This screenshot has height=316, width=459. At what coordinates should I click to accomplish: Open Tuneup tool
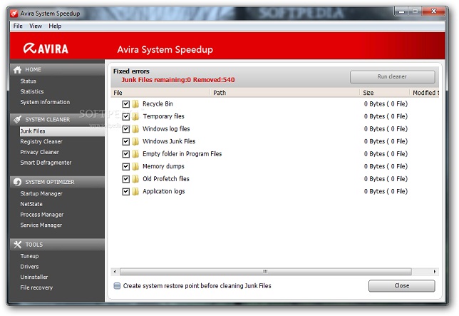29,256
